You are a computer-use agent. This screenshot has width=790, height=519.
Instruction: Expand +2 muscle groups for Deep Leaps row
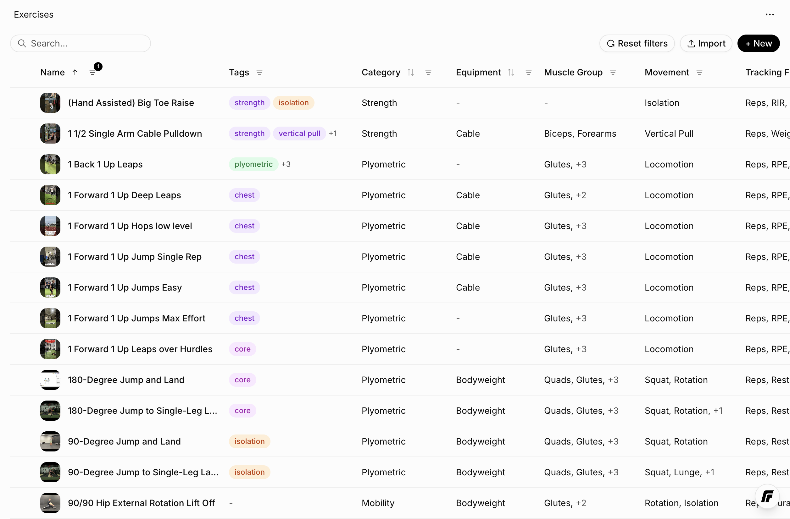pos(581,195)
